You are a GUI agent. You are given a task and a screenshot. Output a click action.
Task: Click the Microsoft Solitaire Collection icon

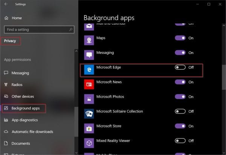click(89, 114)
